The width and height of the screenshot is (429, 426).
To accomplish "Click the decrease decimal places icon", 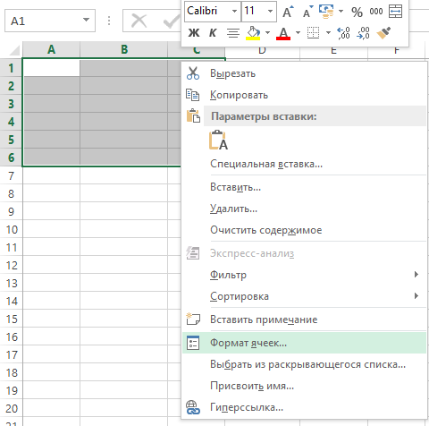I will pos(363,33).
